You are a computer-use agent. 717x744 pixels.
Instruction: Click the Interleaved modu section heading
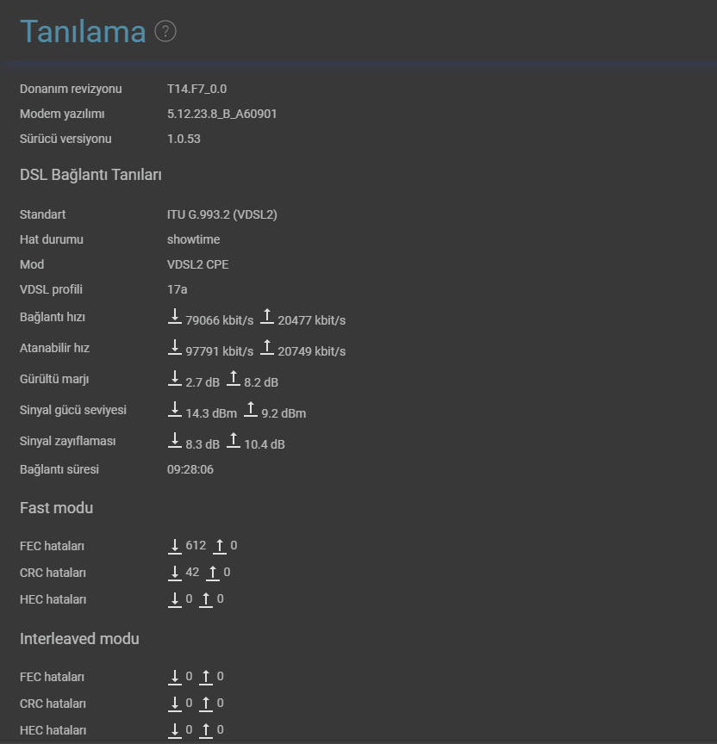pos(79,639)
